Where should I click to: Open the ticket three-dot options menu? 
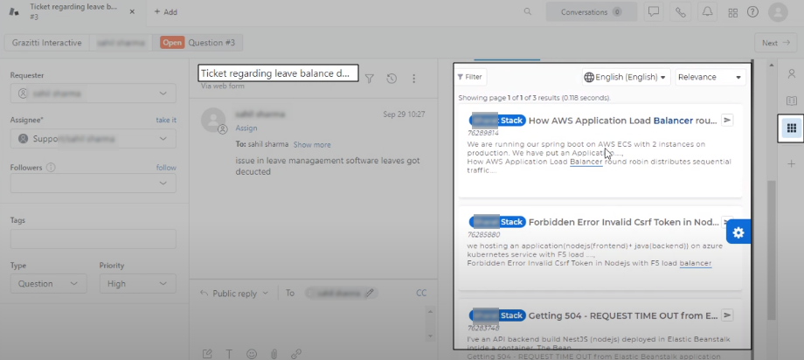pyautogui.click(x=413, y=79)
